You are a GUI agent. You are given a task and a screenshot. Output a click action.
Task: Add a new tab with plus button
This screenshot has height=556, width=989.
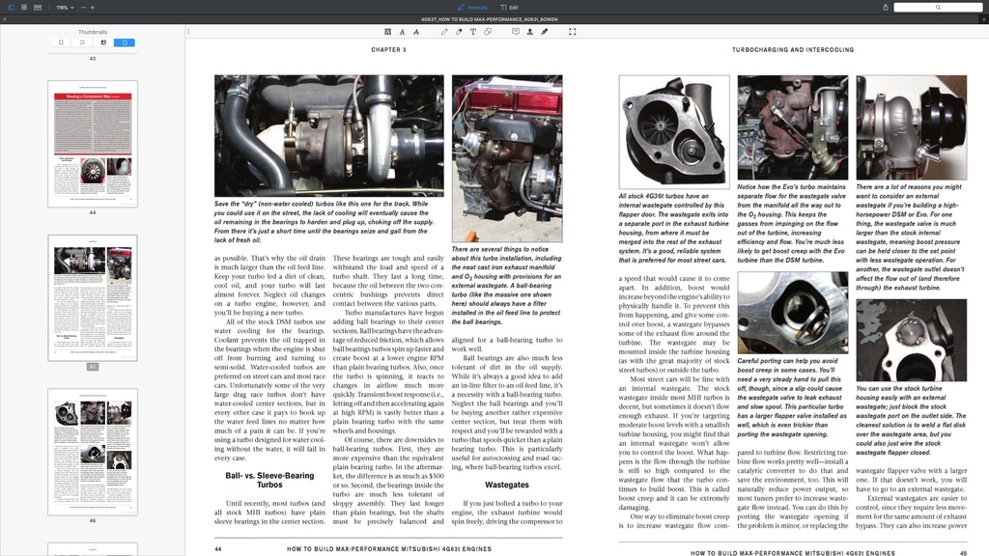coord(983,19)
